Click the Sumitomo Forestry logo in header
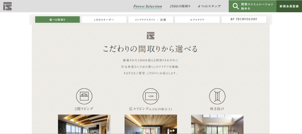 tap(8, 6)
